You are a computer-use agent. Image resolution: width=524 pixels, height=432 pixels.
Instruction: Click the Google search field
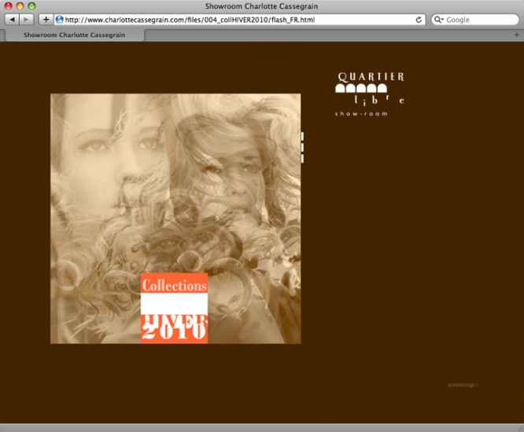pos(475,20)
